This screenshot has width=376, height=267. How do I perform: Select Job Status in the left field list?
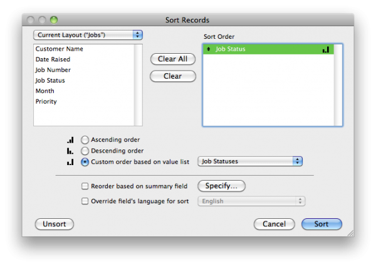pyautogui.click(x=84, y=81)
